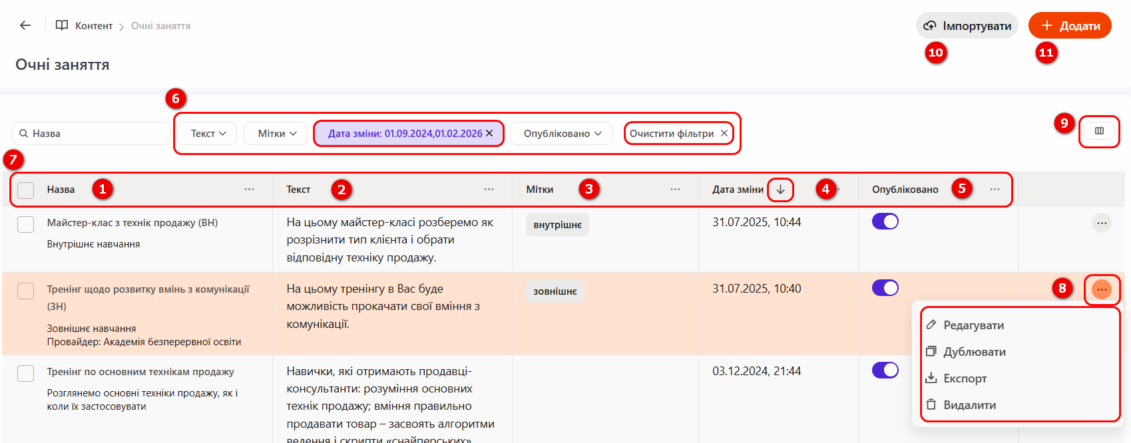Click the Імпортувати button
Screen dimensions: 1131x443
967,26
